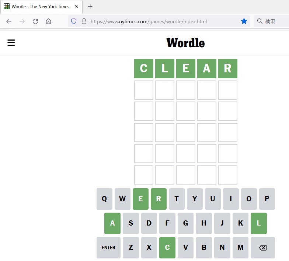Open a new browser tab with plus

(90, 7)
